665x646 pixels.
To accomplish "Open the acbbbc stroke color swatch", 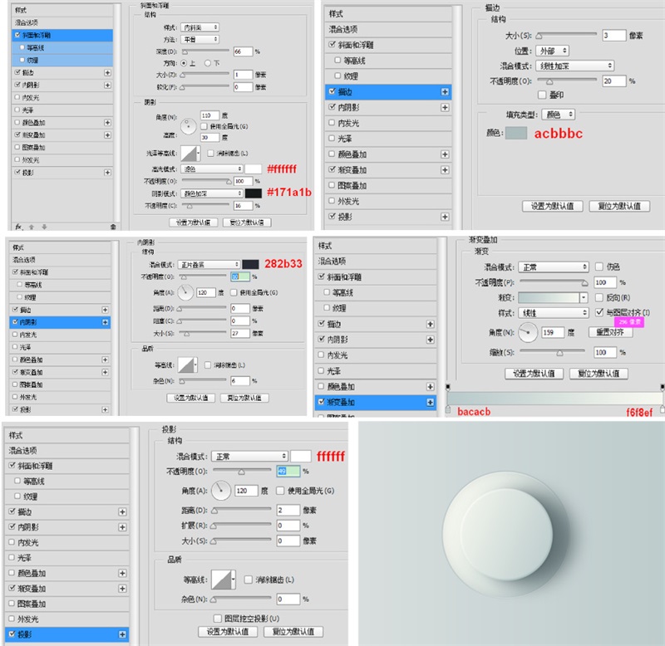I will (516, 133).
